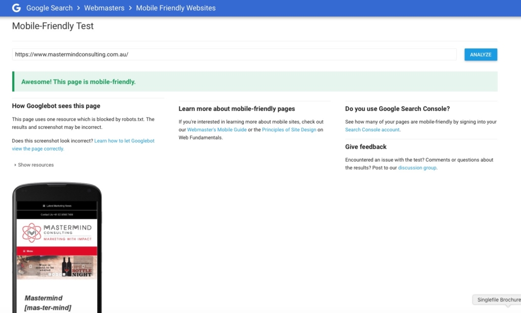Click the URL input field
Viewport: 521px width, 313px height.
pos(234,54)
